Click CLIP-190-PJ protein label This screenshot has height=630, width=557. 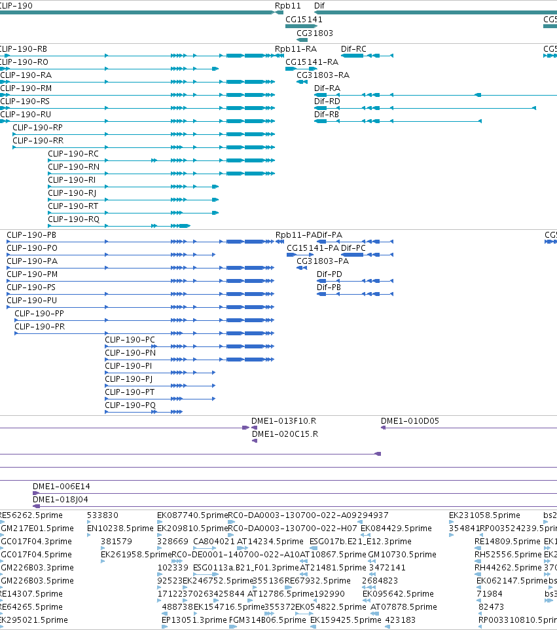click(129, 379)
